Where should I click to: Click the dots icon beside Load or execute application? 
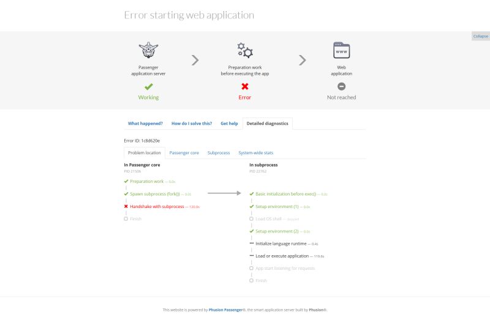click(252, 255)
